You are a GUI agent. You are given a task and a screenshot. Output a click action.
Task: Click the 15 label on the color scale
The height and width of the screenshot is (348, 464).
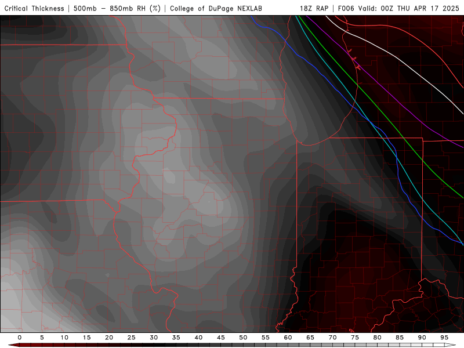coord(86,338)
